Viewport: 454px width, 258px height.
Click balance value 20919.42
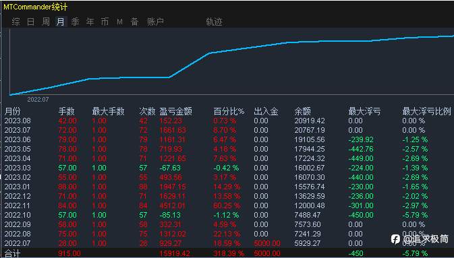[x=310, y=121]
